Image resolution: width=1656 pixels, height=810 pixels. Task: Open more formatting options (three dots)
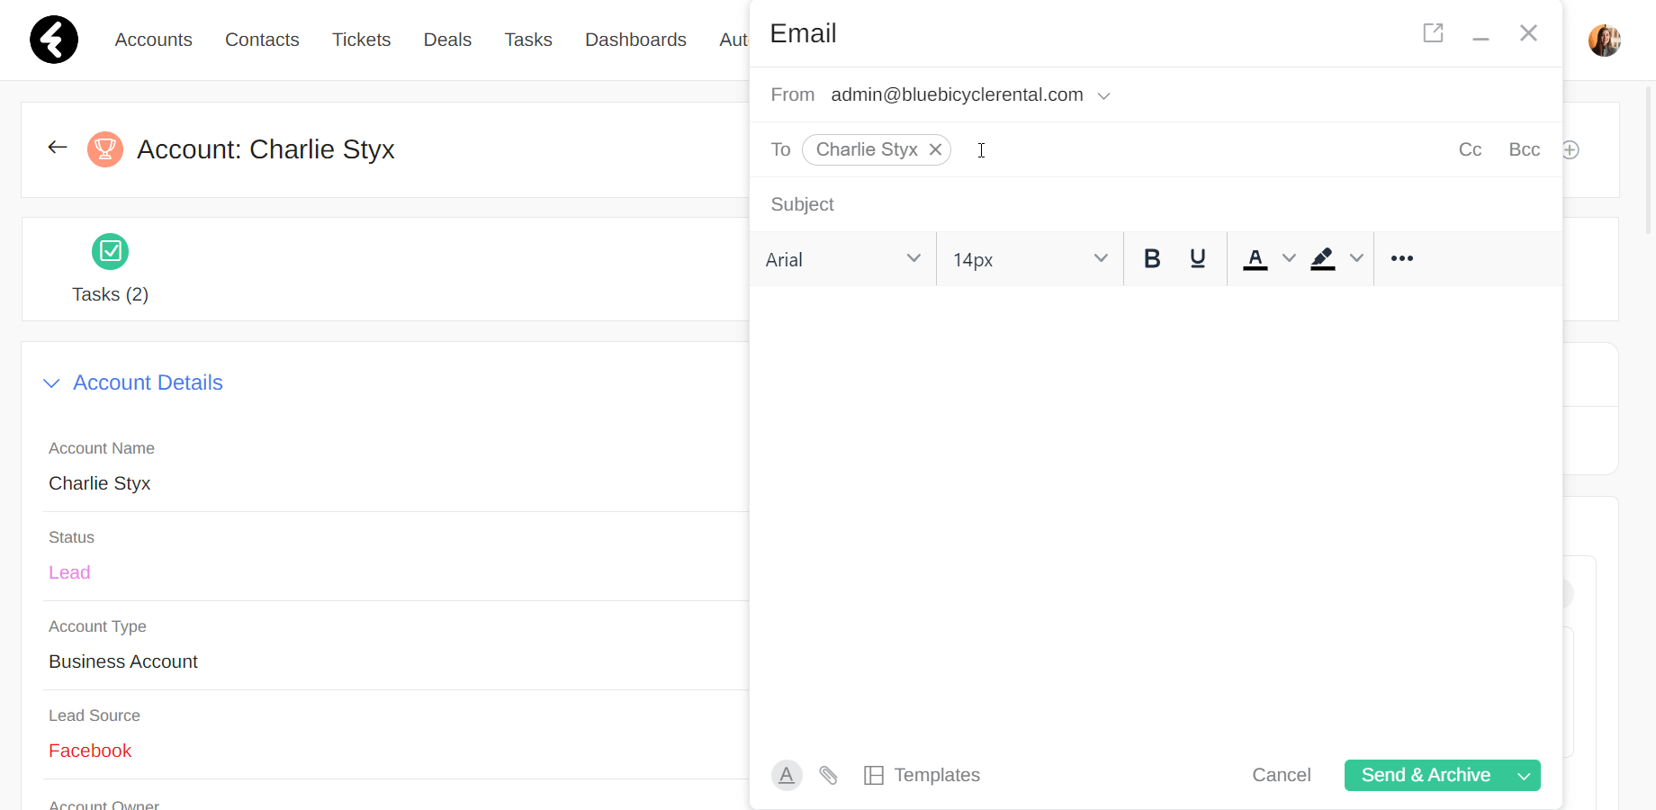(x=1402, y=258)
